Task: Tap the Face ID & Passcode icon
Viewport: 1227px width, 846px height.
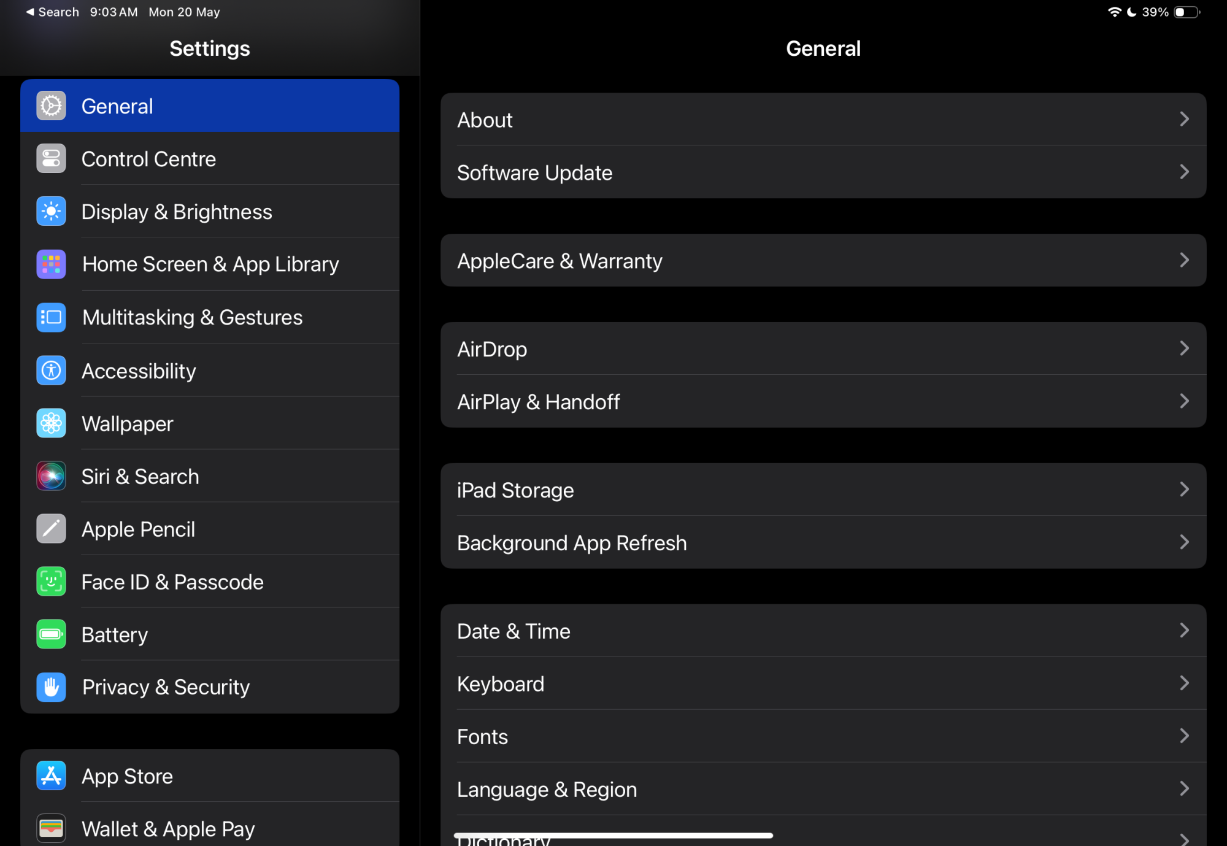Action: pos(51,582)
